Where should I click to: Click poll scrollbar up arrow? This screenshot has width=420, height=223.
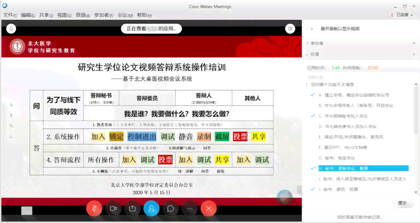coord(416,84)
